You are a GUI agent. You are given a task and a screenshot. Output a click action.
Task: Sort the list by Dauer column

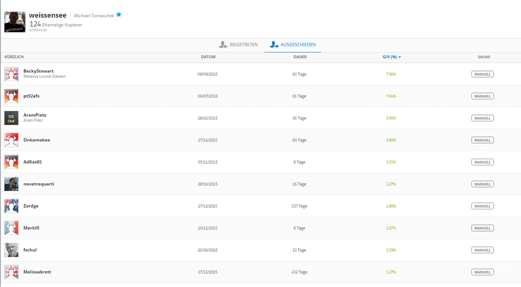coord(300,57)
